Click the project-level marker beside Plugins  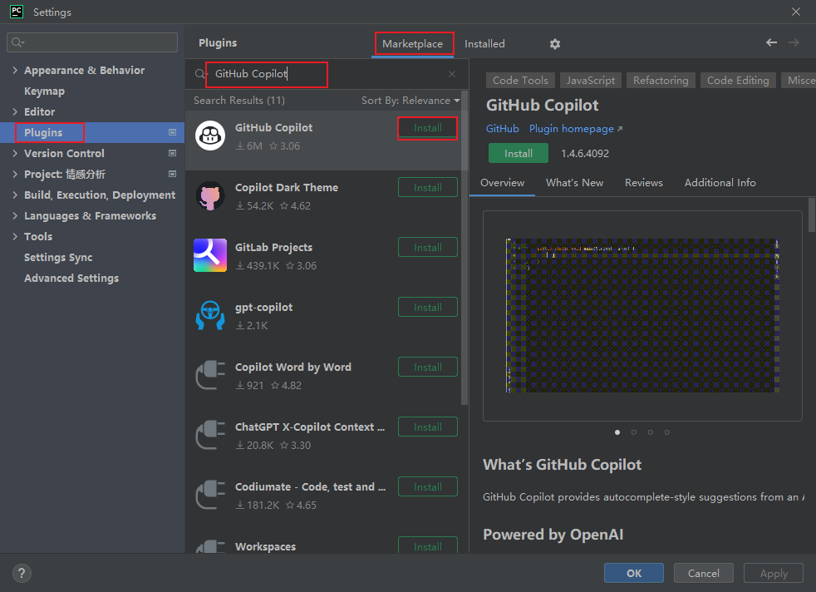click(172, 132)
